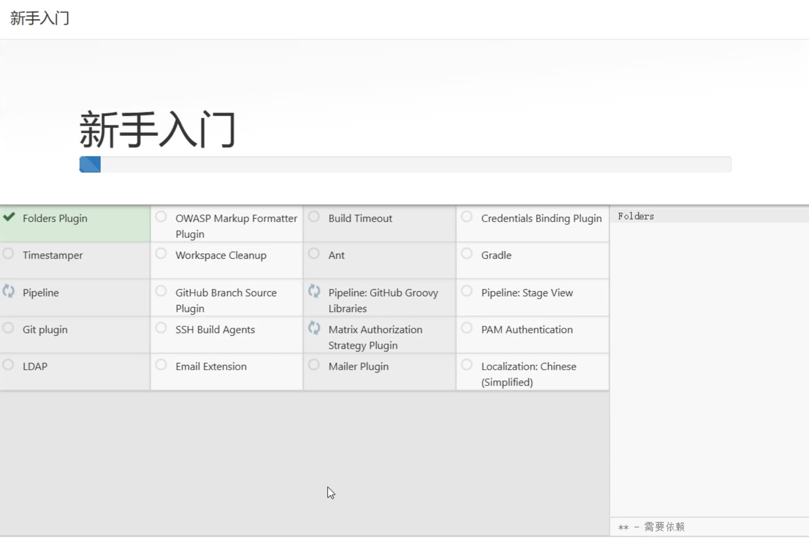Screen dimensions: 809x542
Task: Select the Pipeline plugin label
Action: pyautogui.click(x=41, y=293)
